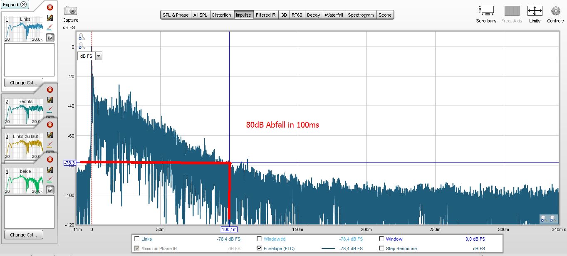The width and height of the screenshot is (567, 256).
Task: Expand the measurements panel
Action: click(x=15, y=5)
